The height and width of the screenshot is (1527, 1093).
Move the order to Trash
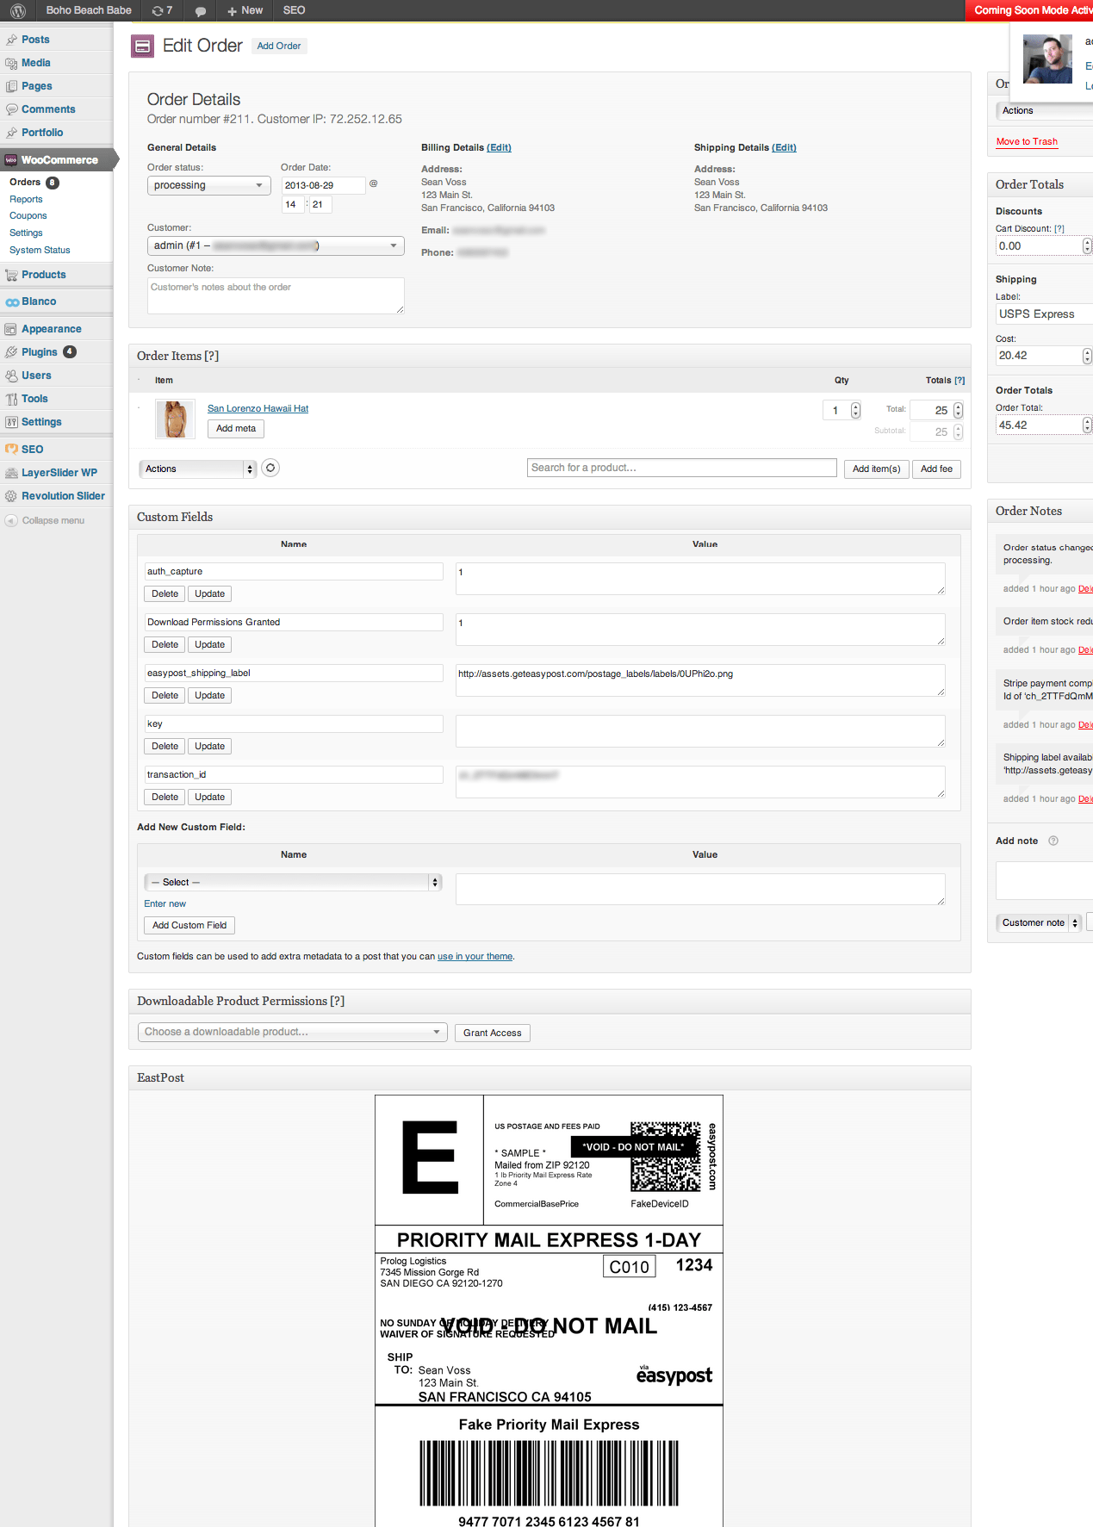click(x=1027, y=141)
